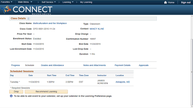Expand the Self Service breadcrumb menu
Screen dimensions: 193x108
point(49,2)
